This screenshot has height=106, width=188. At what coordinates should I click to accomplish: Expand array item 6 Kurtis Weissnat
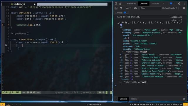pos(120,68)
